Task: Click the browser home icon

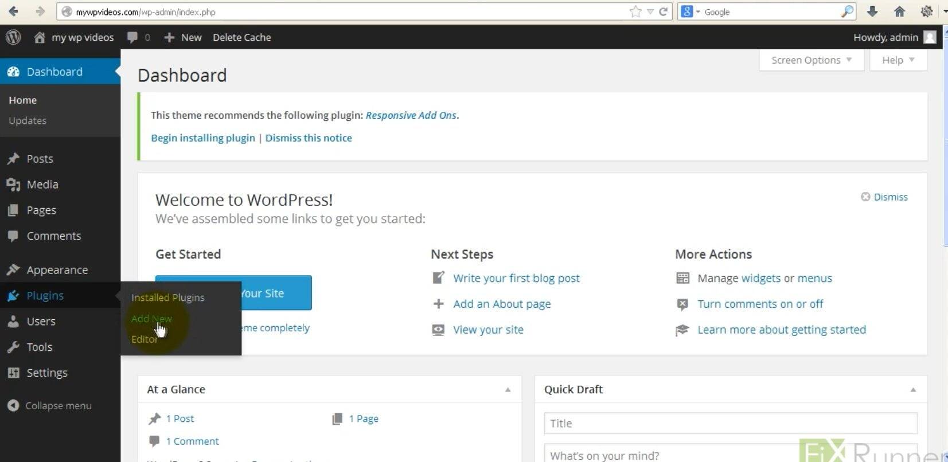Action: [x=899, y=11]
